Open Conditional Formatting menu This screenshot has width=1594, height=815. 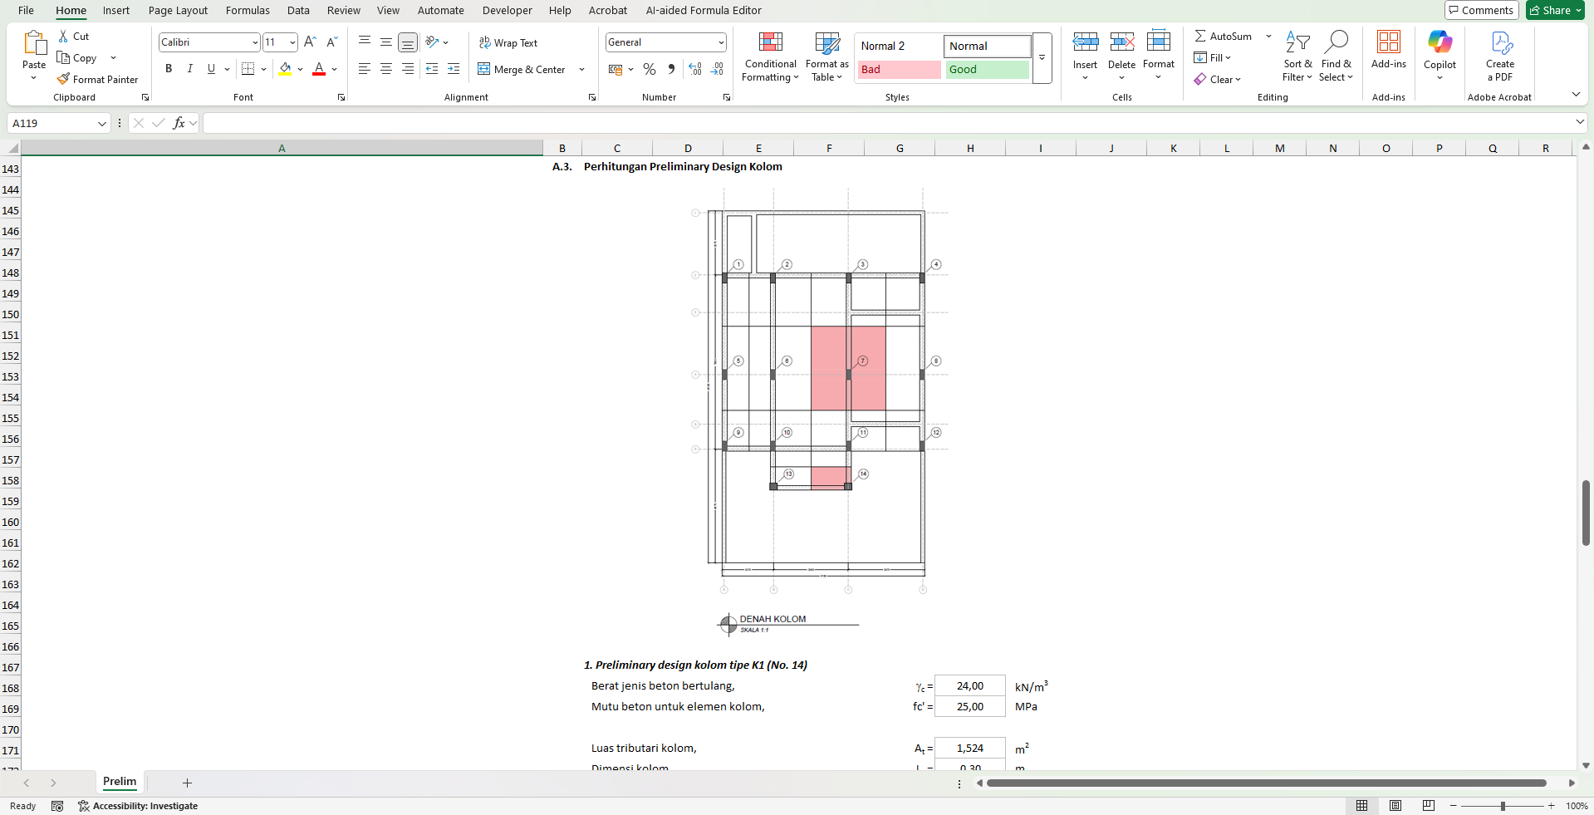point(770,56)
